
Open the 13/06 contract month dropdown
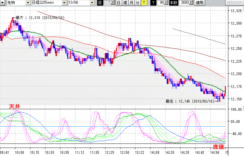[92, 3]
